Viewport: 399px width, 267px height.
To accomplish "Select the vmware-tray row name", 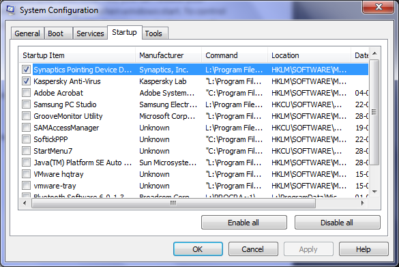I will [x=55, y=186].
